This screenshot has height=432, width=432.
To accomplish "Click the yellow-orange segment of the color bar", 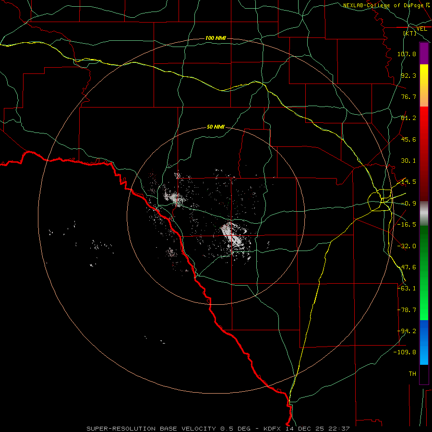I will coord(424,85).
